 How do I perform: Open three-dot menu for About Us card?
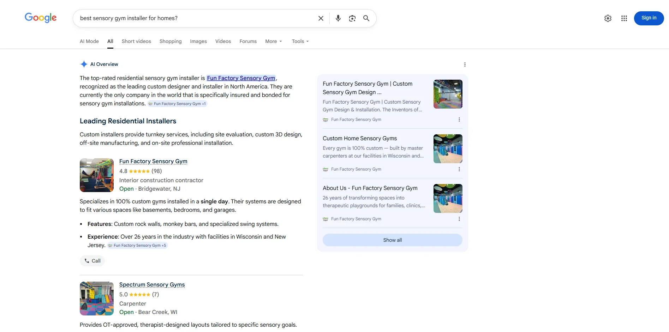click(x=459, y=219)
